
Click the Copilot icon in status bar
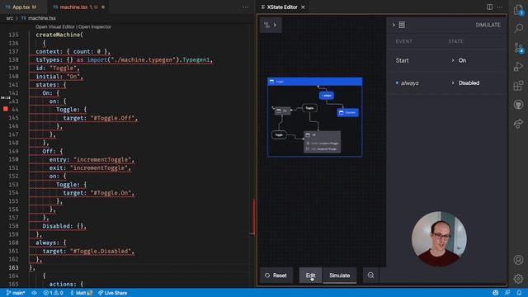pyautogui.click(x=495, y=293)
